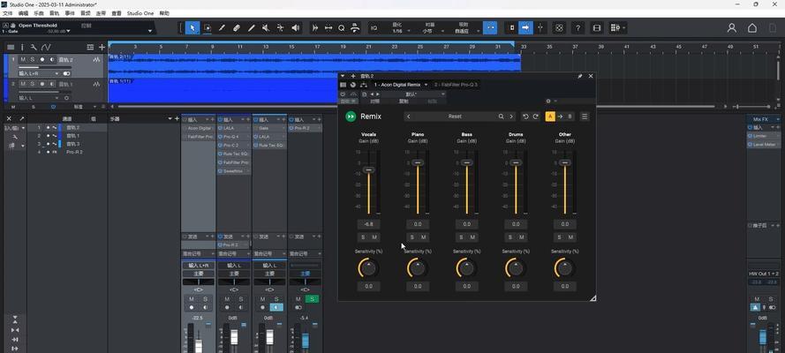The width and height of the screenshot is (785, 353).
Task: Open the track list icon
Action: coord(11,47)
